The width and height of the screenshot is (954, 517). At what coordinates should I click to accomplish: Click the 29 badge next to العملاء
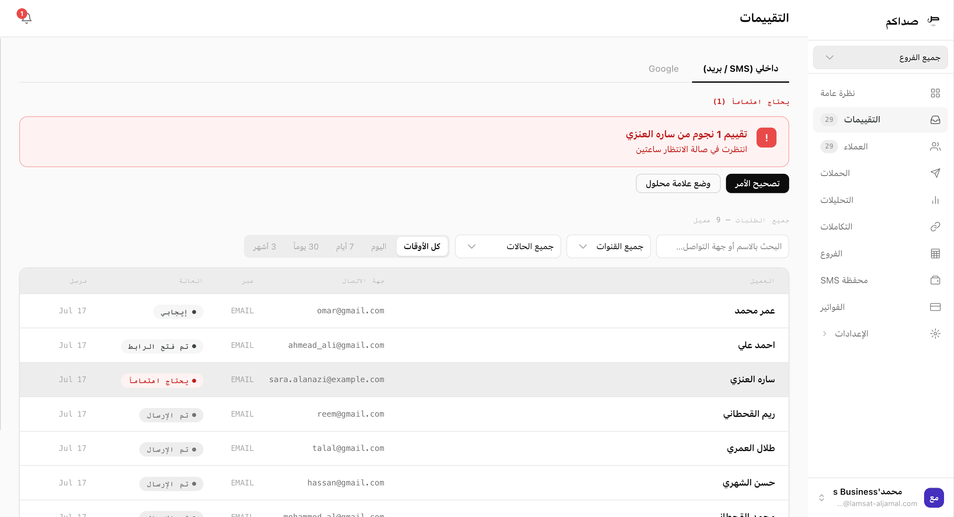pyautogui.click(x=829, y=147)
